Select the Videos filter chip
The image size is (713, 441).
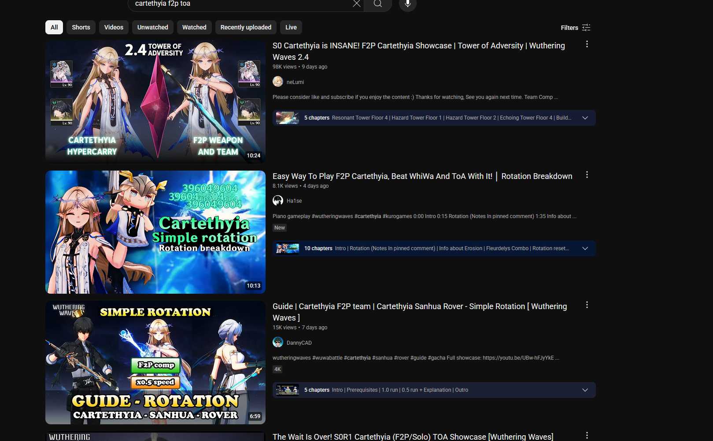pyautogui.click(x=114, y=27)
